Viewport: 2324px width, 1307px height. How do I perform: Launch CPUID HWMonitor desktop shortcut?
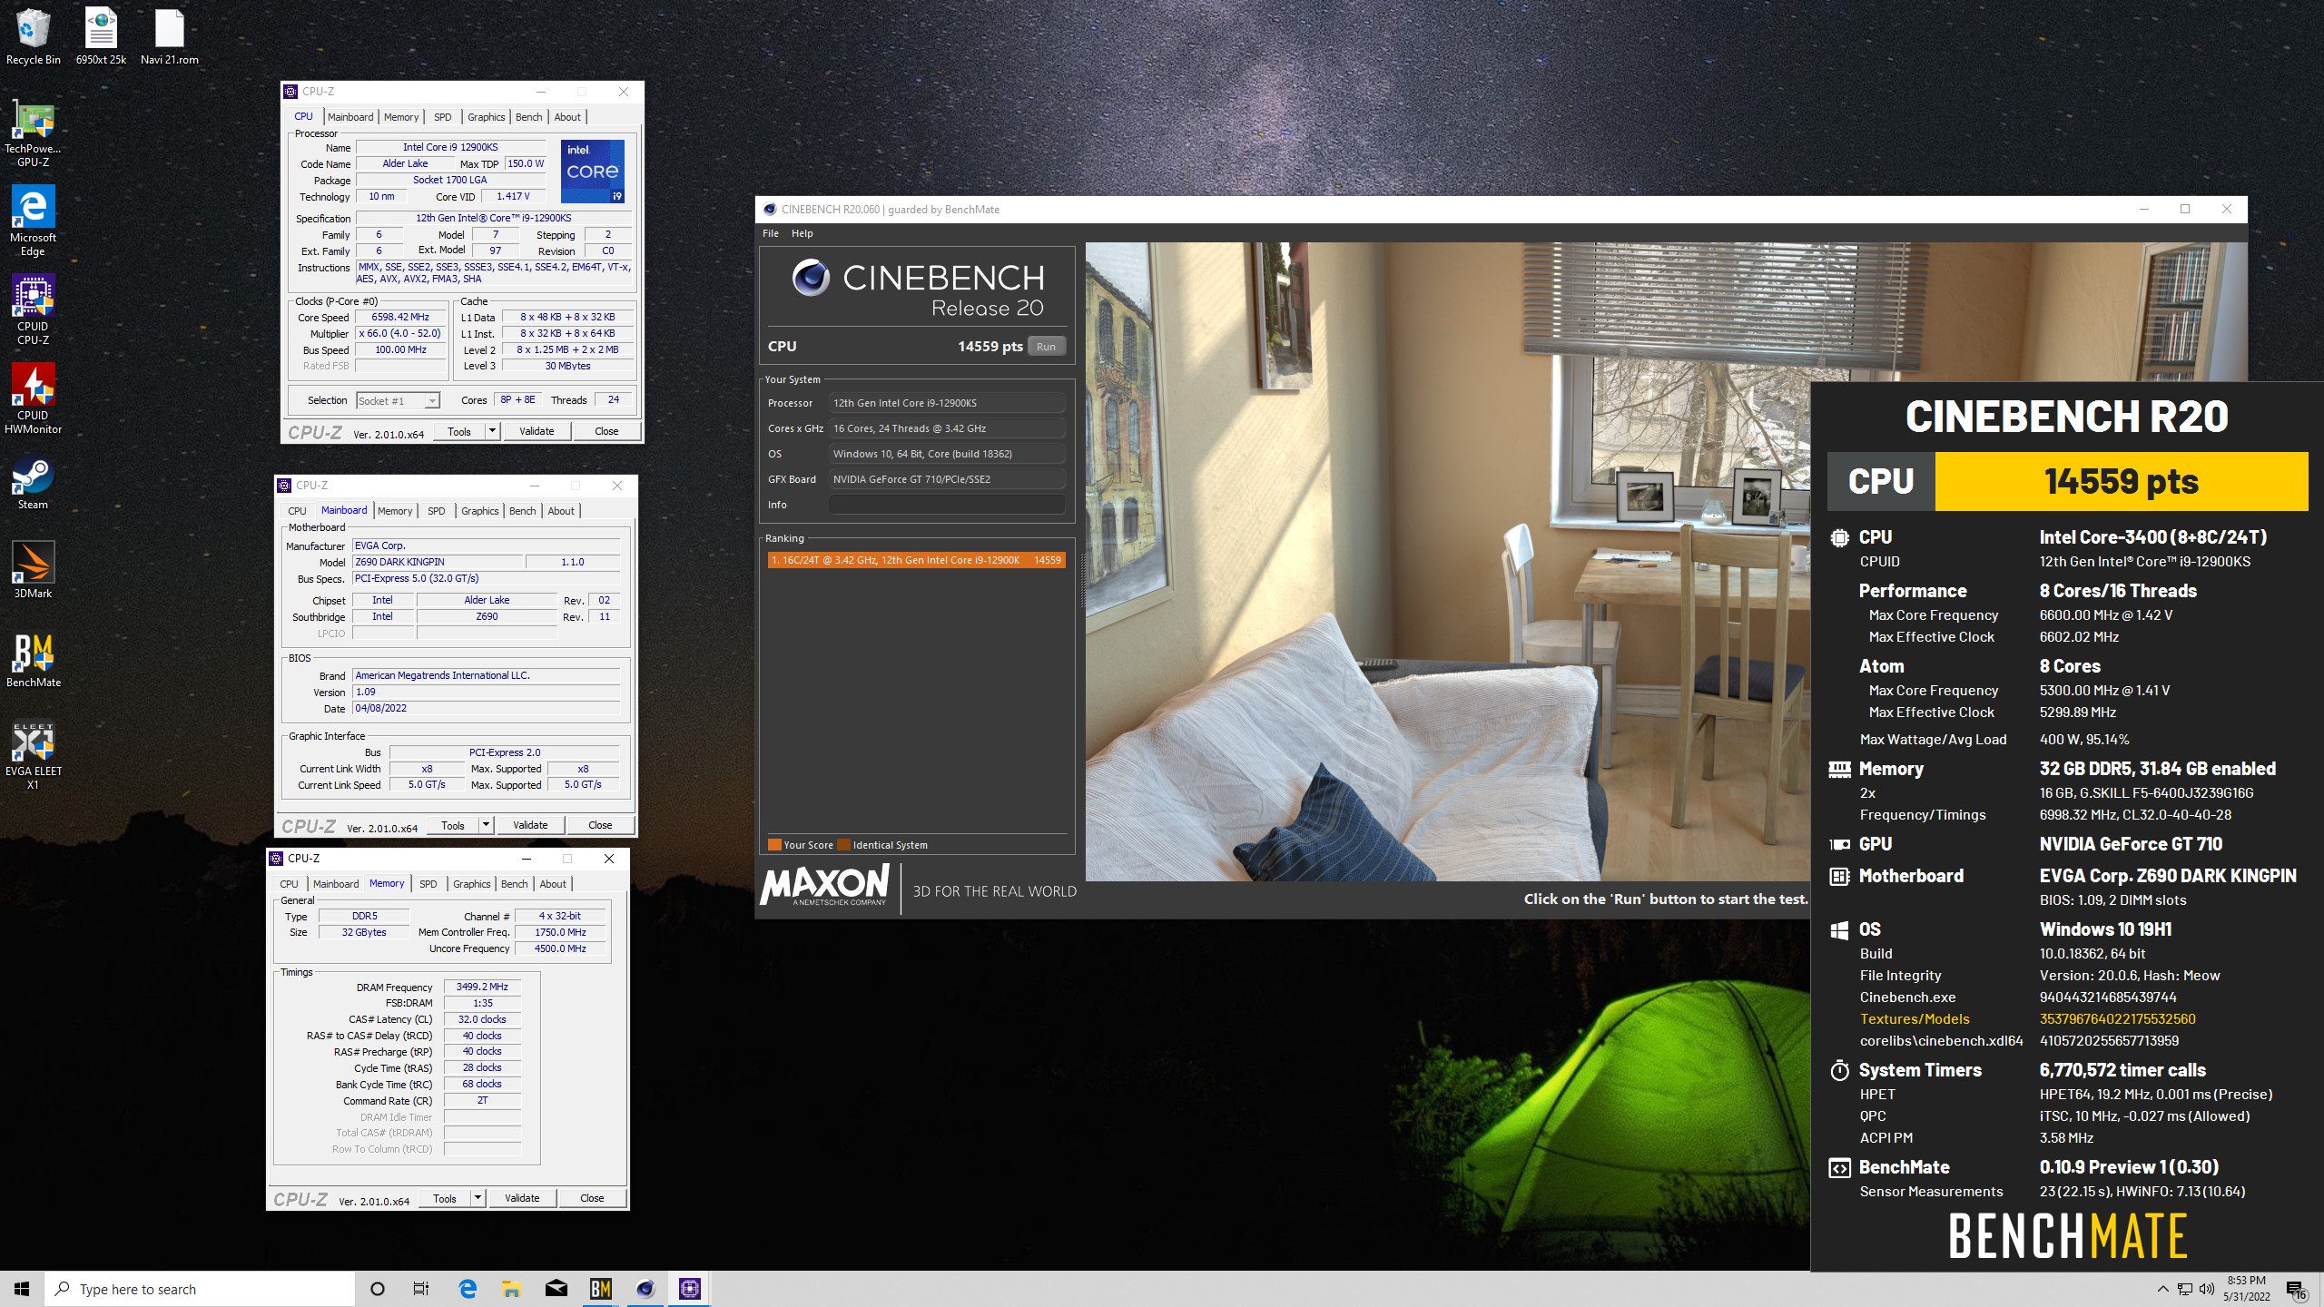tap(33, 400)
